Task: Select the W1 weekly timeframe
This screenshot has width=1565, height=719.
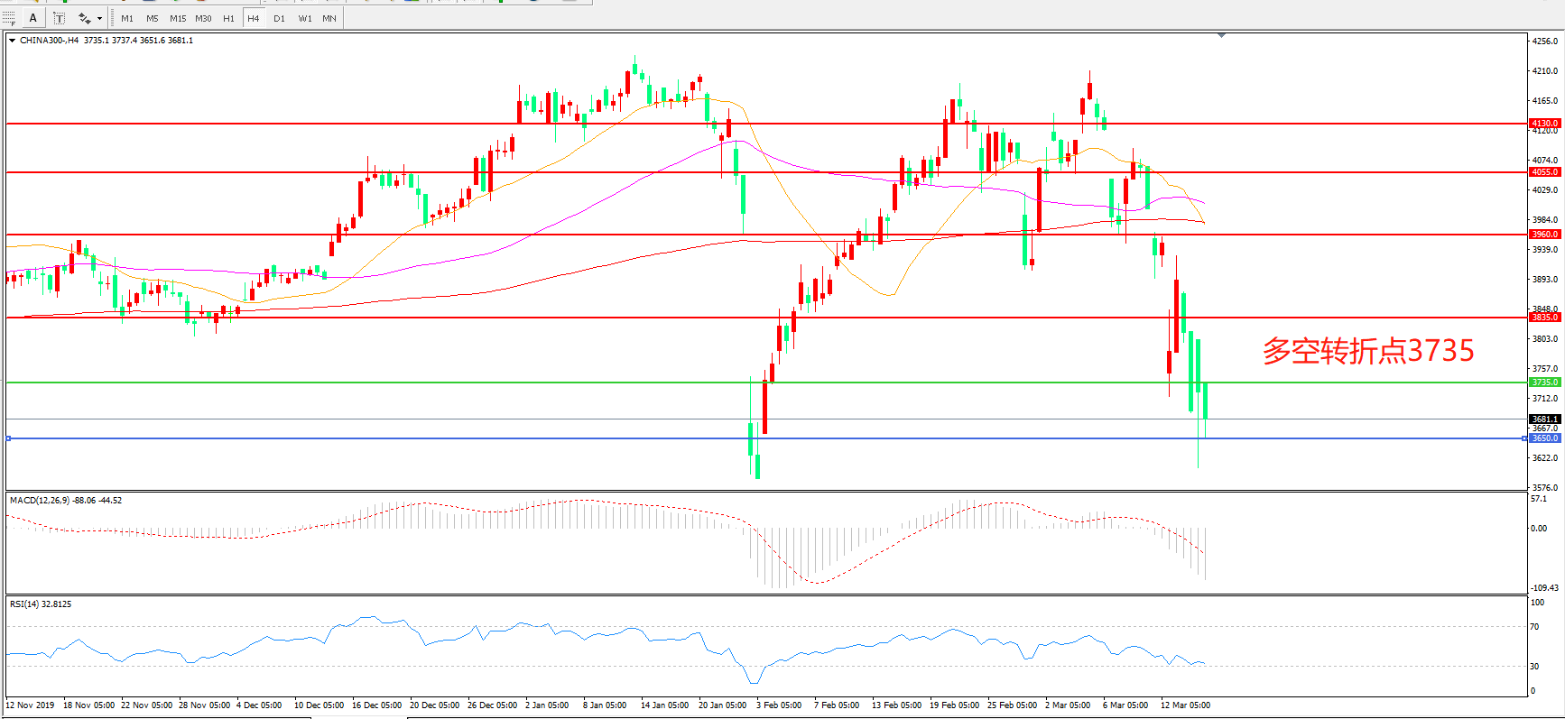Action: (x=305, y=18)
